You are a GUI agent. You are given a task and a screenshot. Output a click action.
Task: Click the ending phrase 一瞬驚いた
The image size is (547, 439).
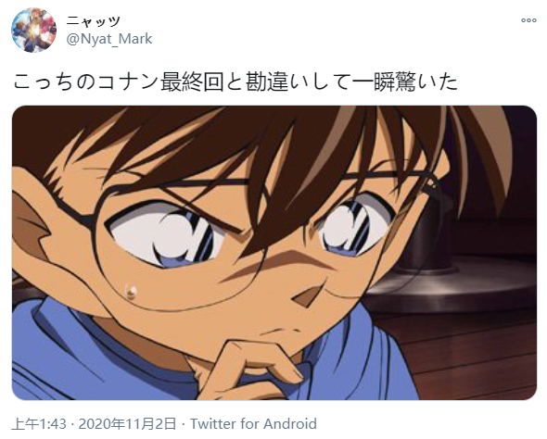point(404,82)
